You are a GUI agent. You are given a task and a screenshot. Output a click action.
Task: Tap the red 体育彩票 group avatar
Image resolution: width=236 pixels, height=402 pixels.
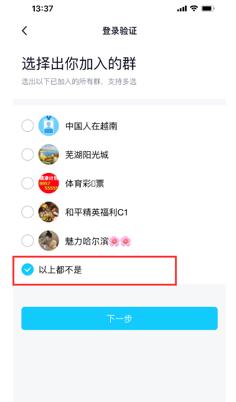(x=49, y=183)
